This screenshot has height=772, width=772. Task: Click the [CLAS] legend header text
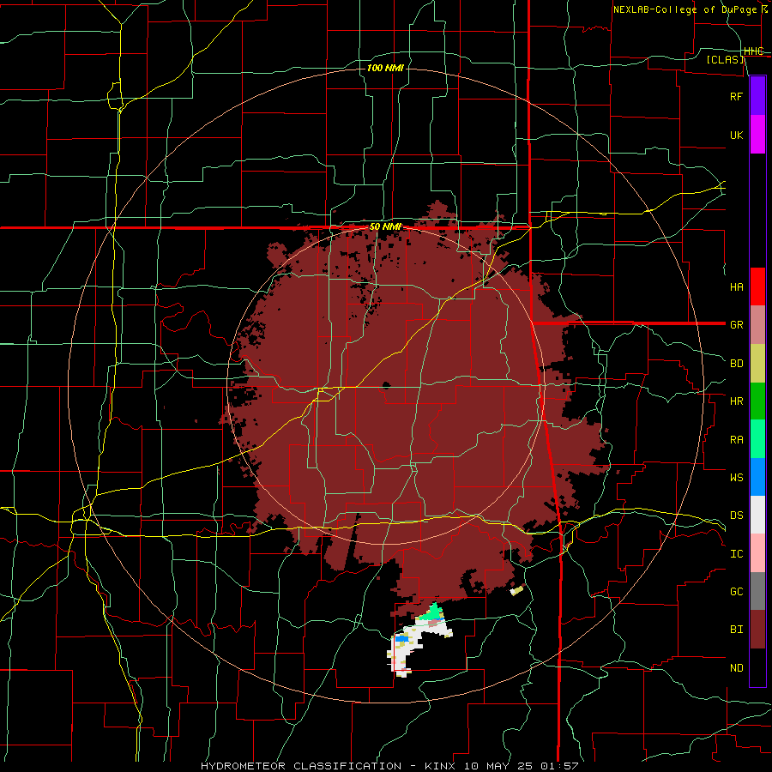coord(725,59)
